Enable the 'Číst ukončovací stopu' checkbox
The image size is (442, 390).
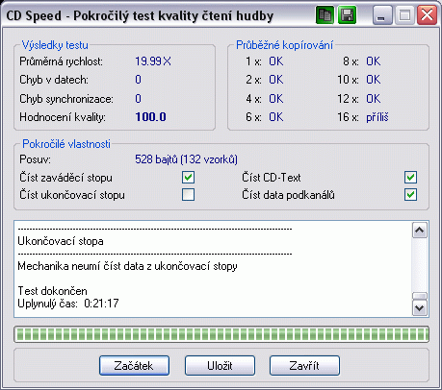[188, 195]
